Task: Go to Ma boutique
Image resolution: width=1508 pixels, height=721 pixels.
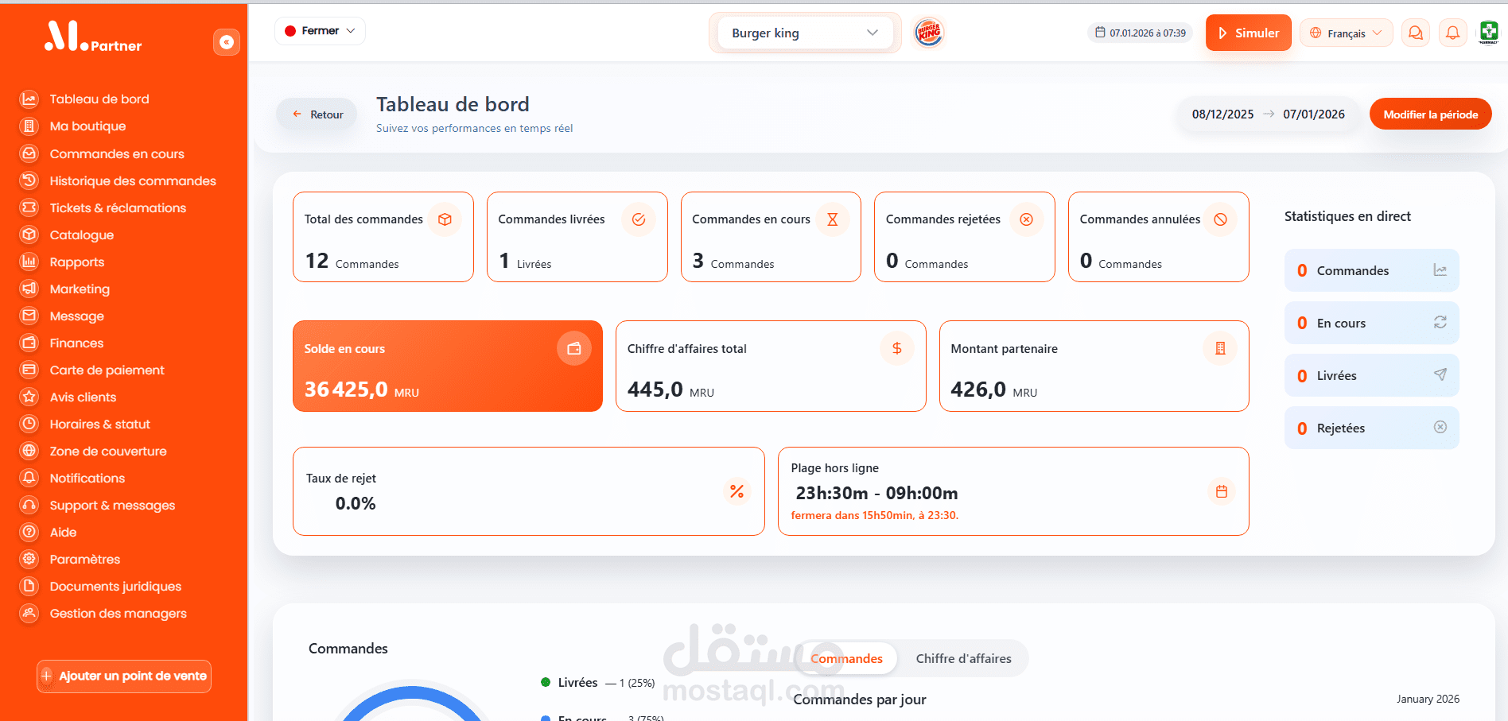Action: (x=87, y=126)
